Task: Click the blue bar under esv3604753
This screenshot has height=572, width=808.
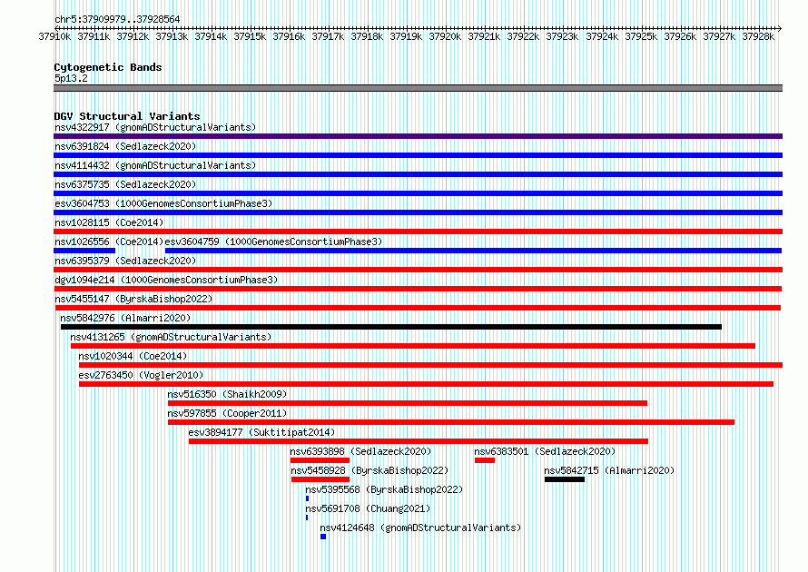Action: tap(418, 212)
